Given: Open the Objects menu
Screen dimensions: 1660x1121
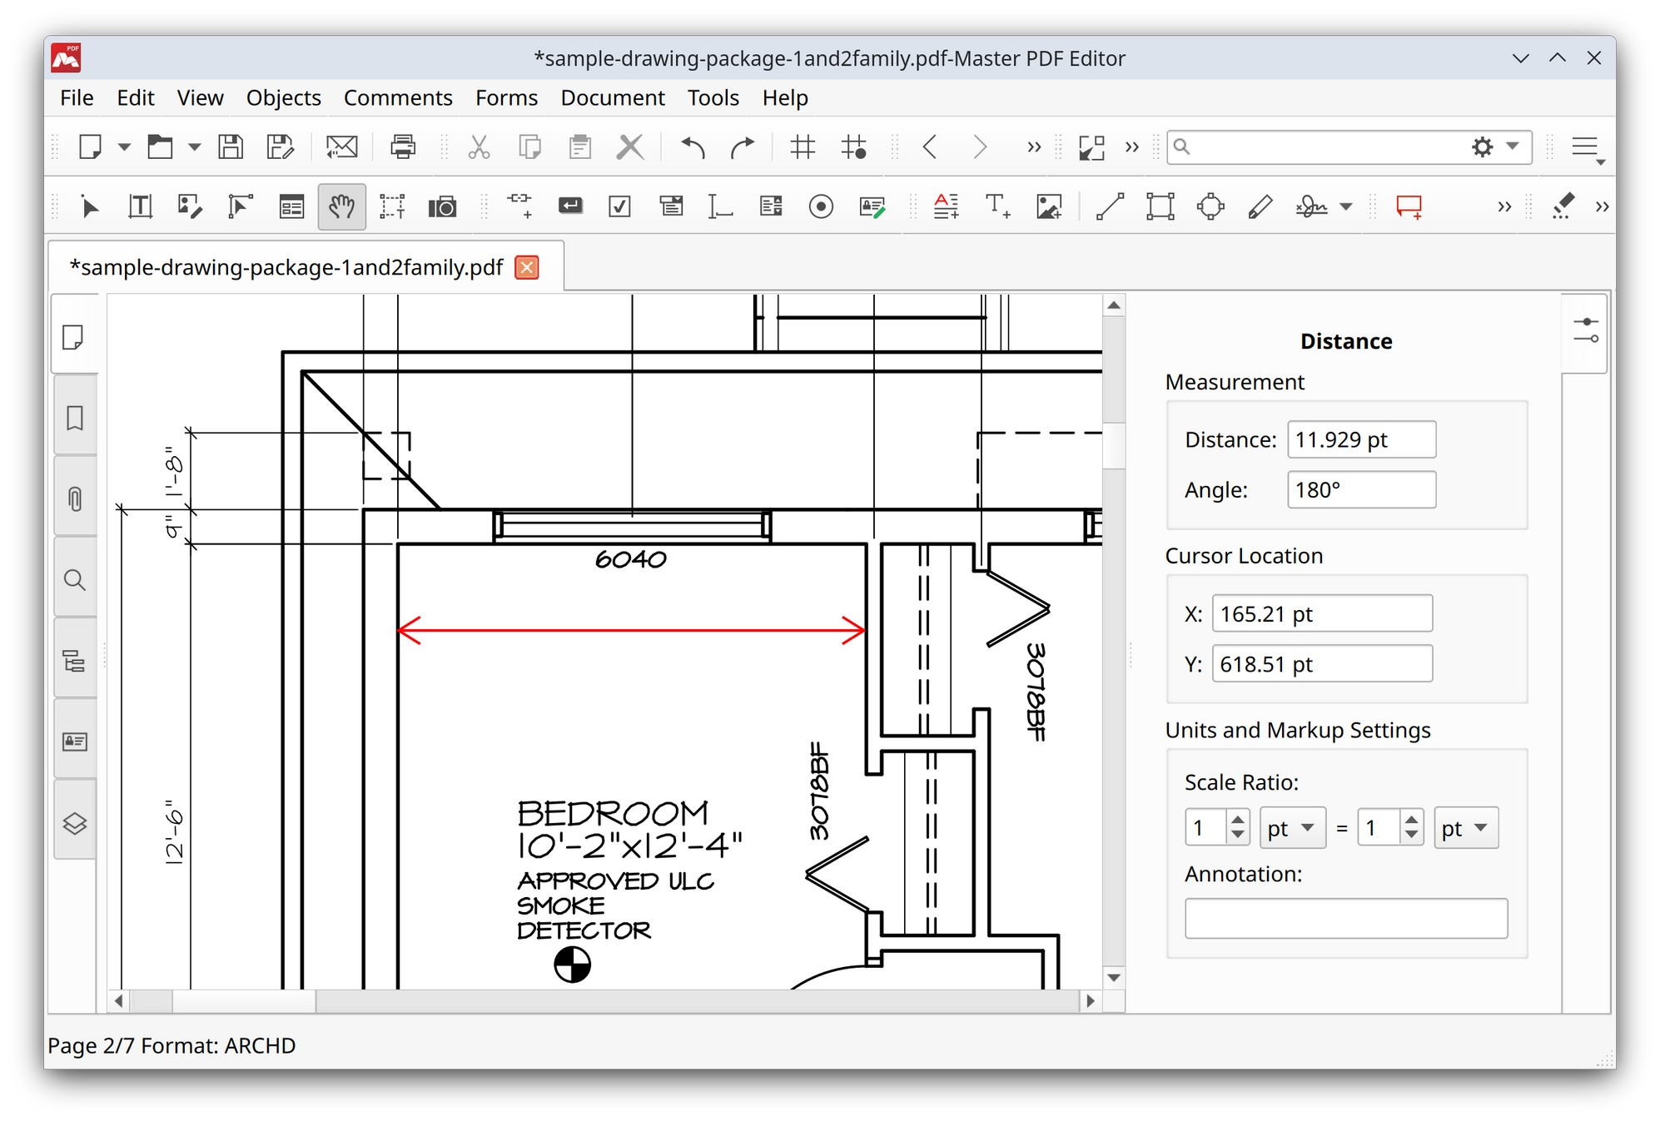Looking at the screenshot, I should (x=283, y=98).
